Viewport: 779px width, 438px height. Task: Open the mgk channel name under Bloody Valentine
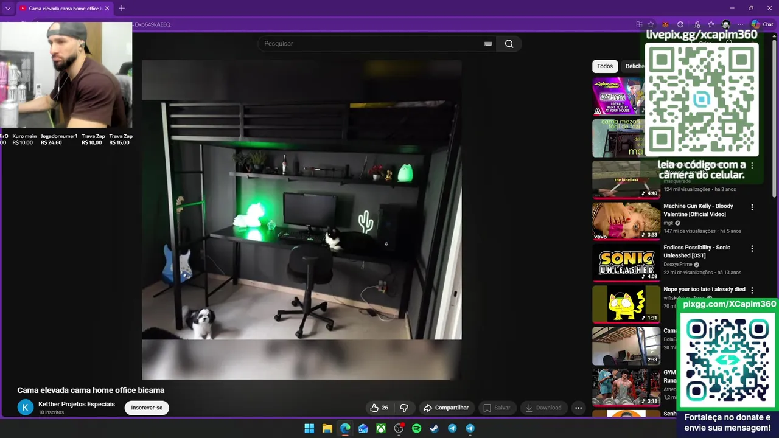668,223
